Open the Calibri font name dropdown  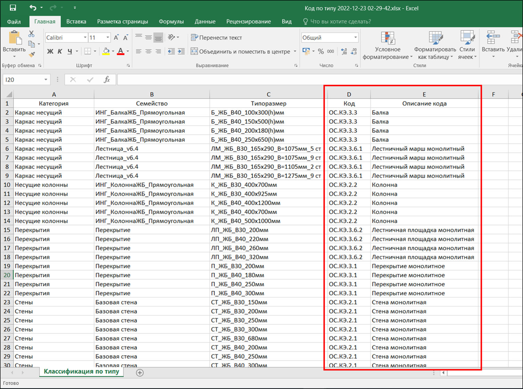(x=85, y=38)
